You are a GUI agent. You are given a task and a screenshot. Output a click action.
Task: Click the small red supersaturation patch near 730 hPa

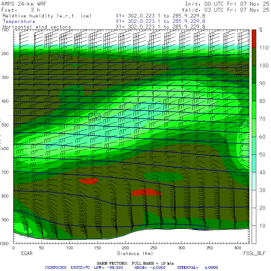click(88, 181)
